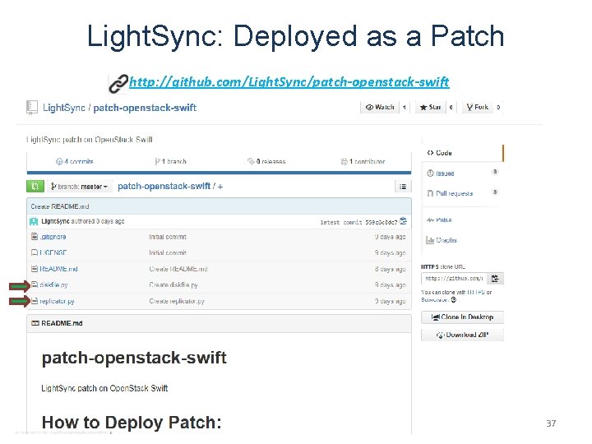Select the Code sidebar tab
Viewport: 592px width, 444px height.
[x=462, y=153]
